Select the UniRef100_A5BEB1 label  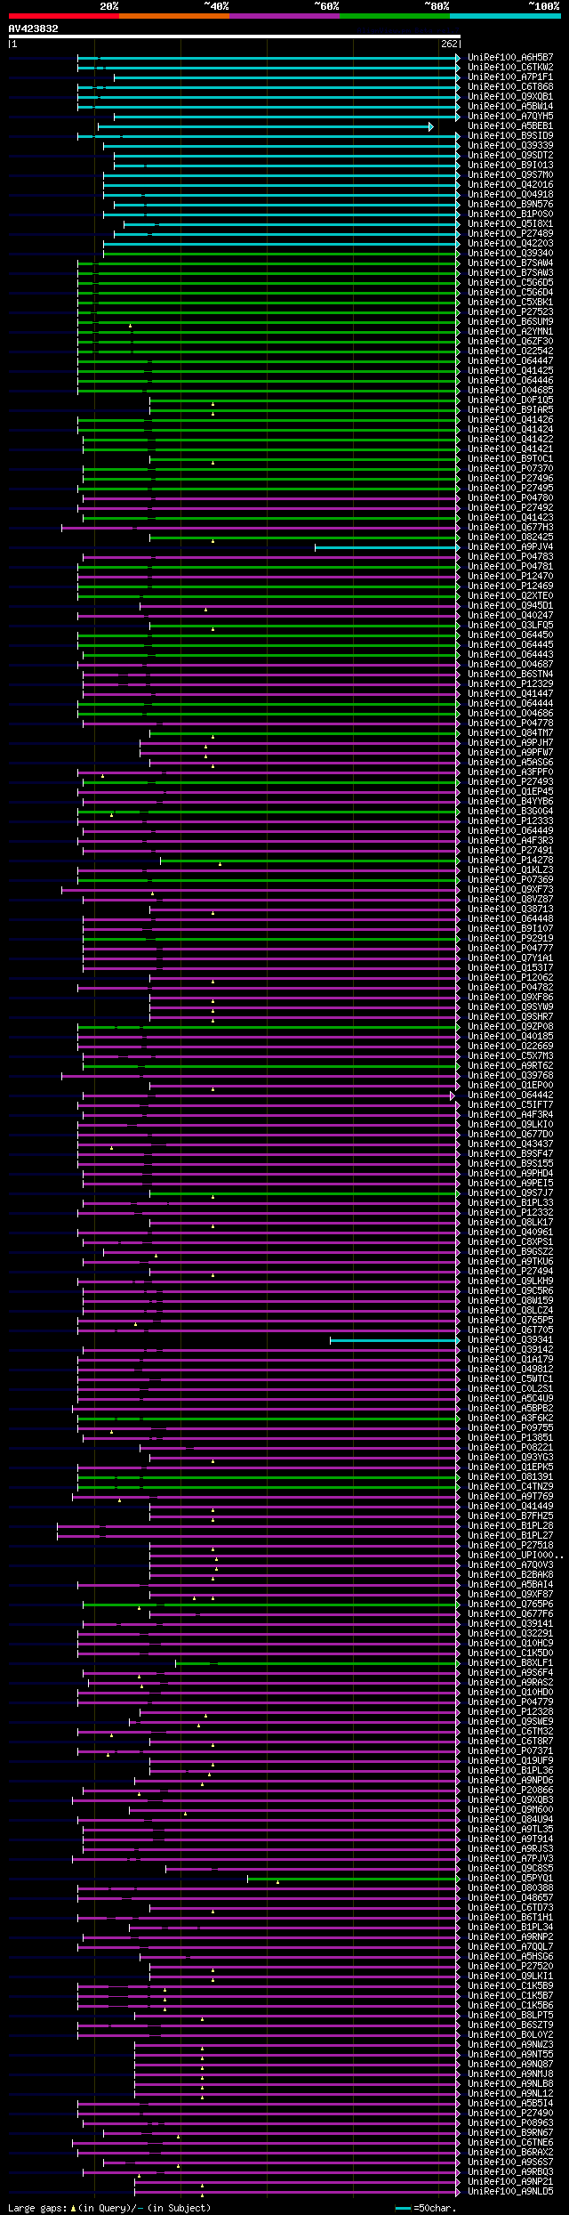pos(510,126)
